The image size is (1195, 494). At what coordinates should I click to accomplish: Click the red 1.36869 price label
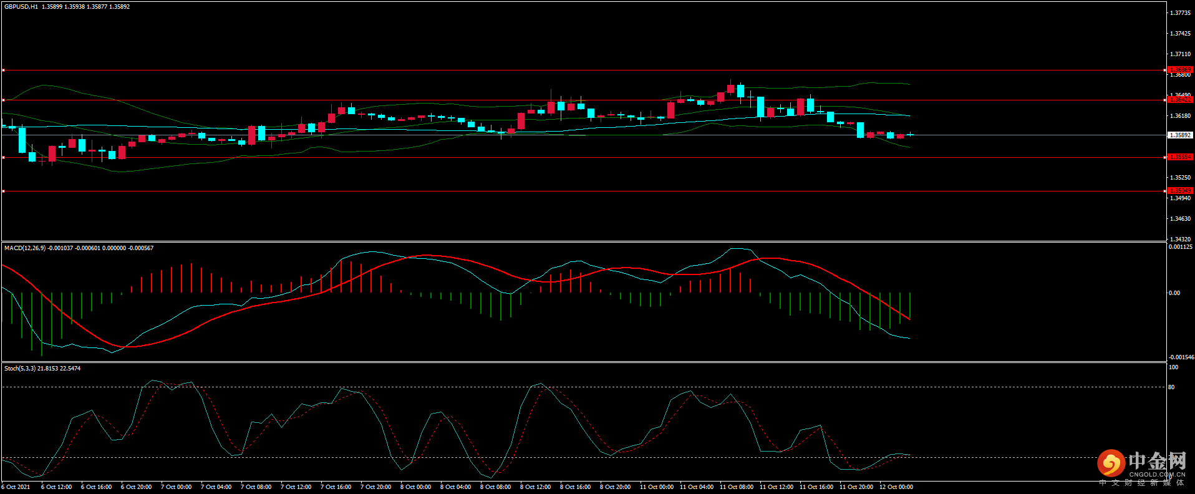click(x=1179, y=70)
